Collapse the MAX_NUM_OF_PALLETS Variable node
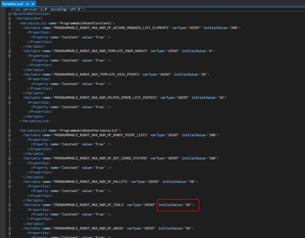Viewport: 305px width, 238px height. pos(10,182)
